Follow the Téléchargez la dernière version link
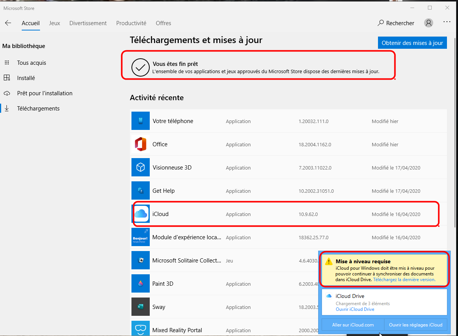Screen dimensions: 458x336 click(404, 280)
